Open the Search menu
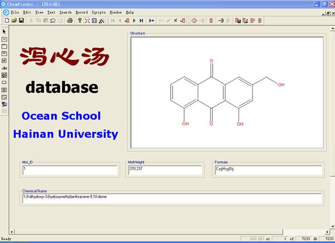Viewport: 335px width, 243px height. pyautogui.click(x=65, y=12)
